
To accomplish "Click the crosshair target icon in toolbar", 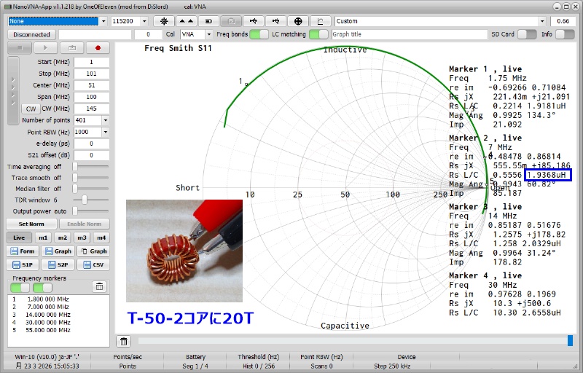I will 298,21.
